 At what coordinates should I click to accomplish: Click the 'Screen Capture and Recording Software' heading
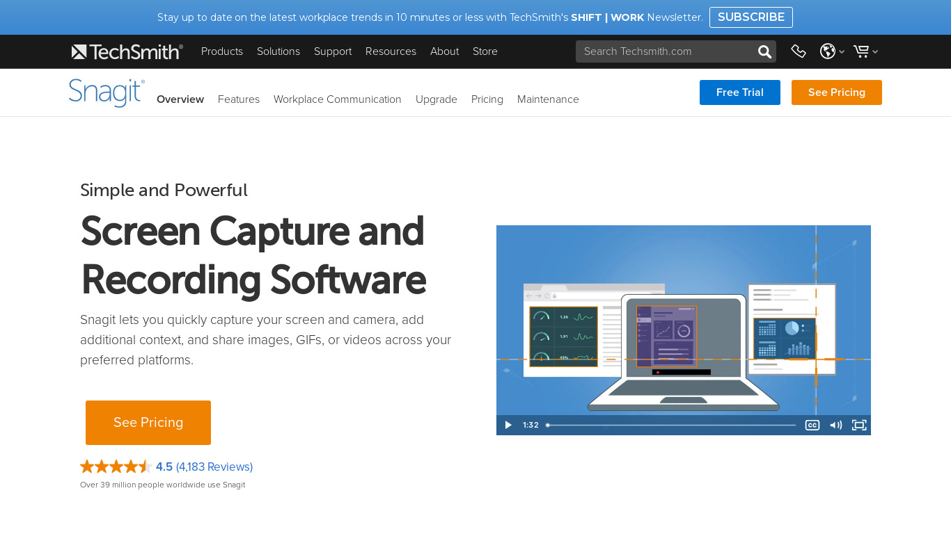(x=253, y=255)
